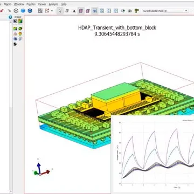Click second blue grid layout icon

(109, 11)
